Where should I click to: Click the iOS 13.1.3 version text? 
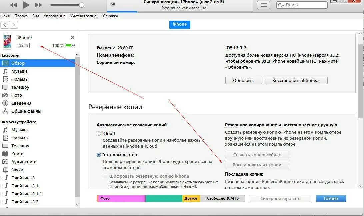236,48
